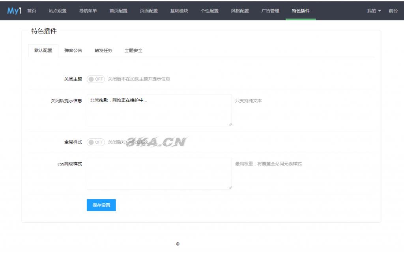The width and height of the screenshot is (404, 254).
Task: Open the 主题安全 tab
Action: [x=133, y=51]
